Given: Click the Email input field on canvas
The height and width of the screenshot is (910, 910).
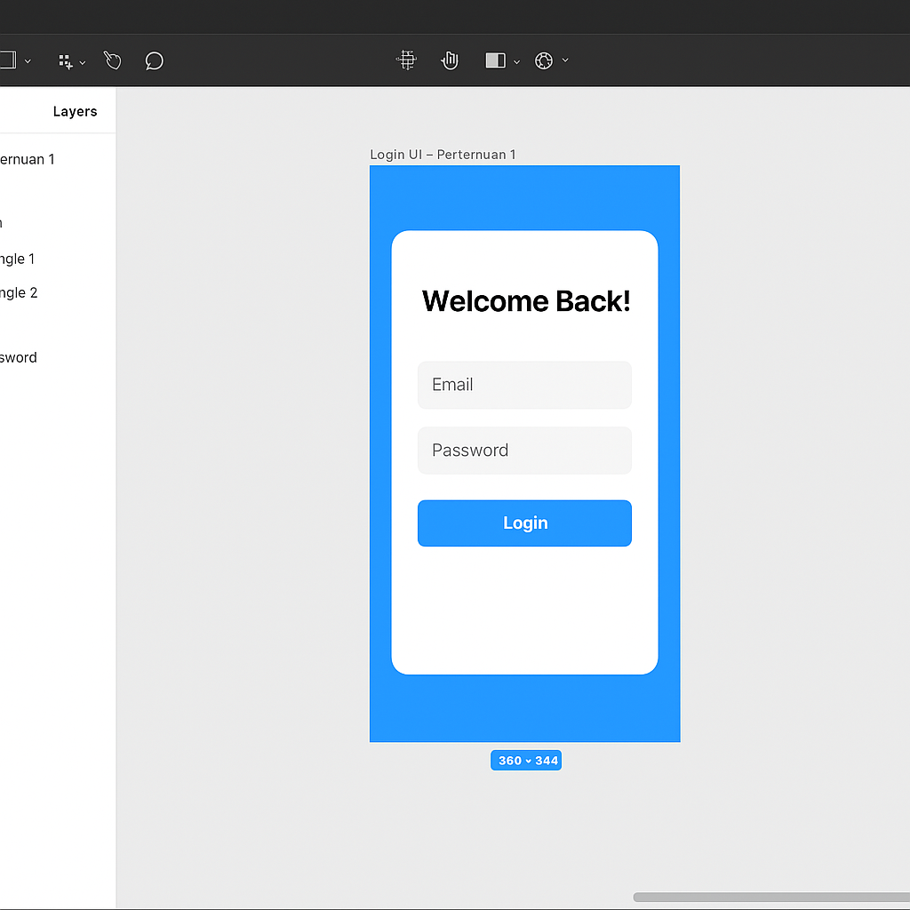Looking at the screenshot, I should click(524, 385).
